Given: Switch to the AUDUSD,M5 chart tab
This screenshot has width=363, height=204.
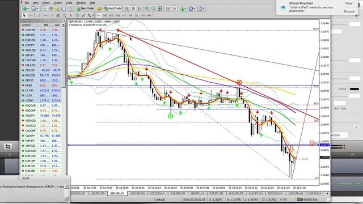Looking at the screenshot, I should click(236, 193).
